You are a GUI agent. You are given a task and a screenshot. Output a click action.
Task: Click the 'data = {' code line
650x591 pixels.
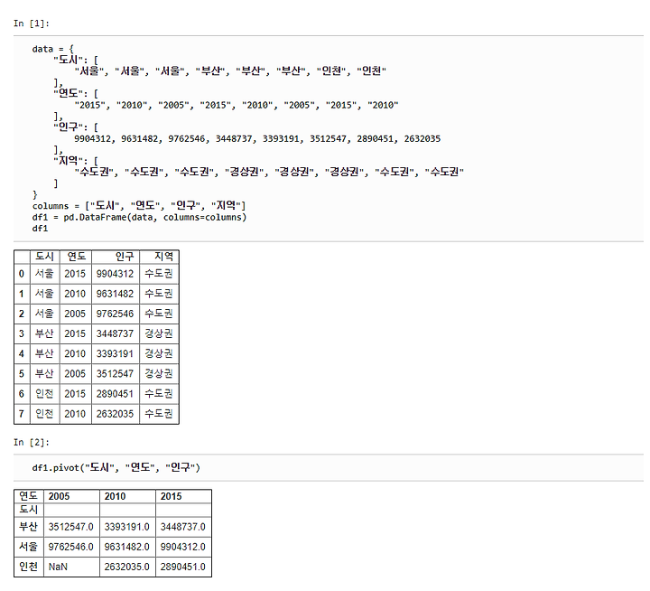[52, 49]
